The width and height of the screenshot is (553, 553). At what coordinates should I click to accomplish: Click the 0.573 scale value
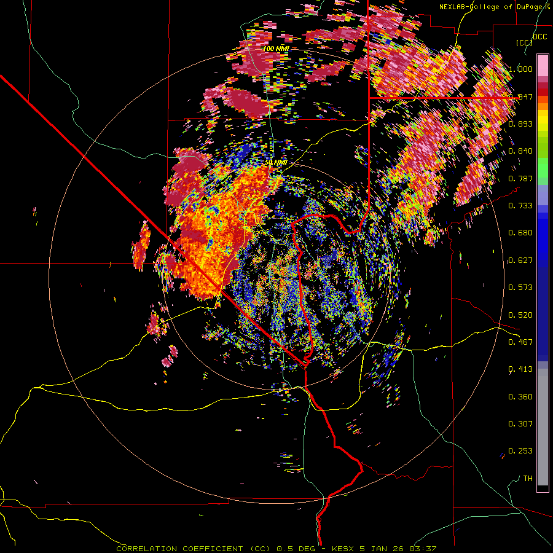(520, 288)
